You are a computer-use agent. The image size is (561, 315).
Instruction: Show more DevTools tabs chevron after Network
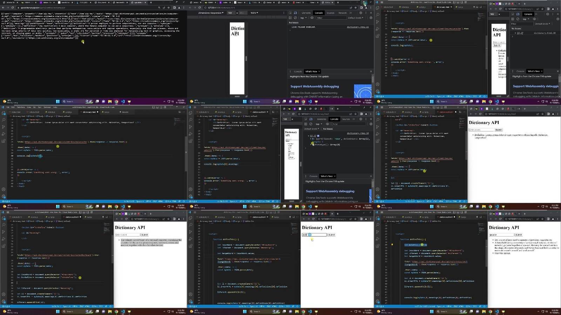coord(351,13)
